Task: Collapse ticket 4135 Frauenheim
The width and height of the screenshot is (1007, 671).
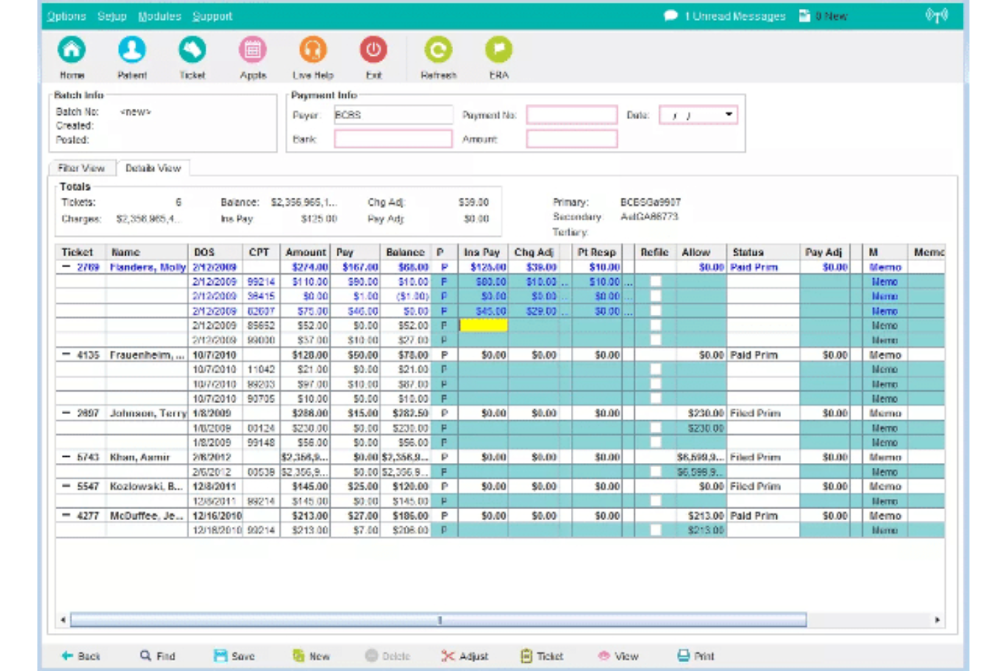Action: point(66,355)
